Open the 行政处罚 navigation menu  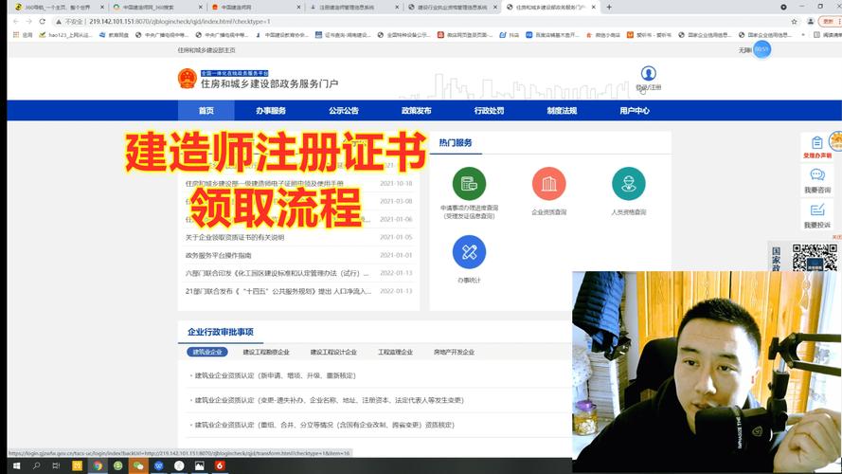tap(490, 111)
